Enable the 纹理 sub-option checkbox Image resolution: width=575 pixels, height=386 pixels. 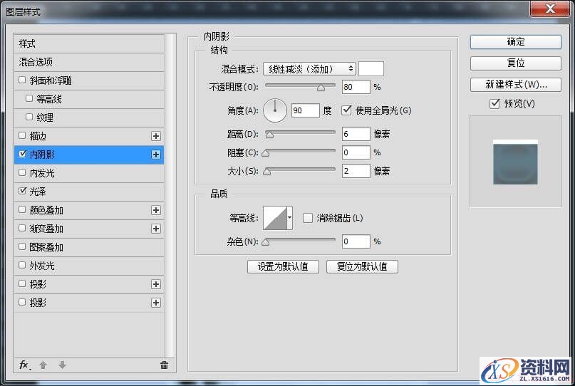tap(29, 117)
